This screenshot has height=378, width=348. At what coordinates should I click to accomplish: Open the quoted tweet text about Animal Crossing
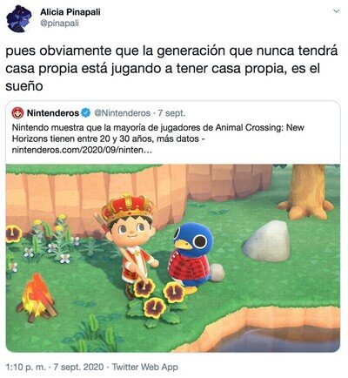click(158, 138)
